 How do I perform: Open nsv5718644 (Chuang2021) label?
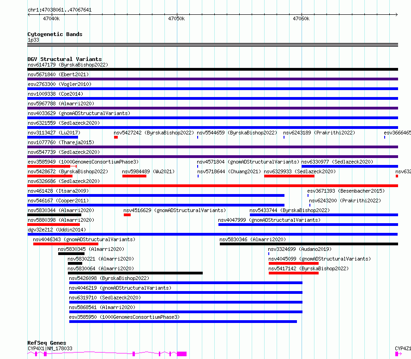click(229, 171)
